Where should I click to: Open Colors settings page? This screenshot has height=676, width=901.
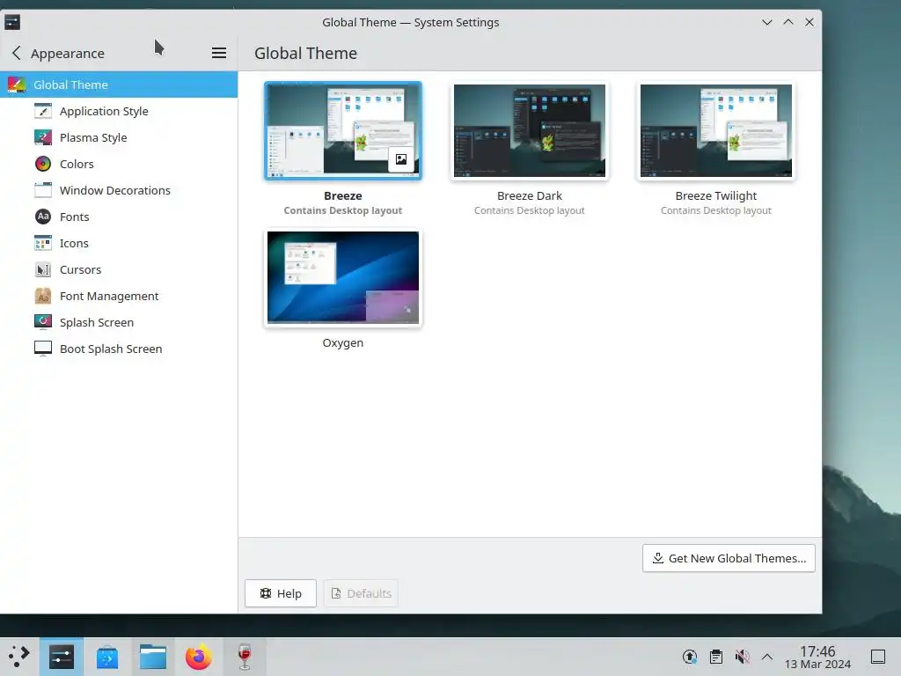[x=119, y=164]
